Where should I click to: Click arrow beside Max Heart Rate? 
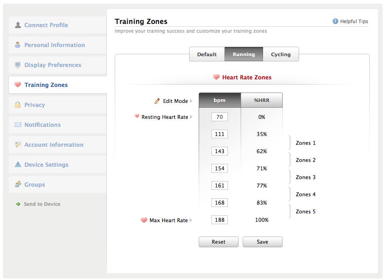tap(192, 220)
